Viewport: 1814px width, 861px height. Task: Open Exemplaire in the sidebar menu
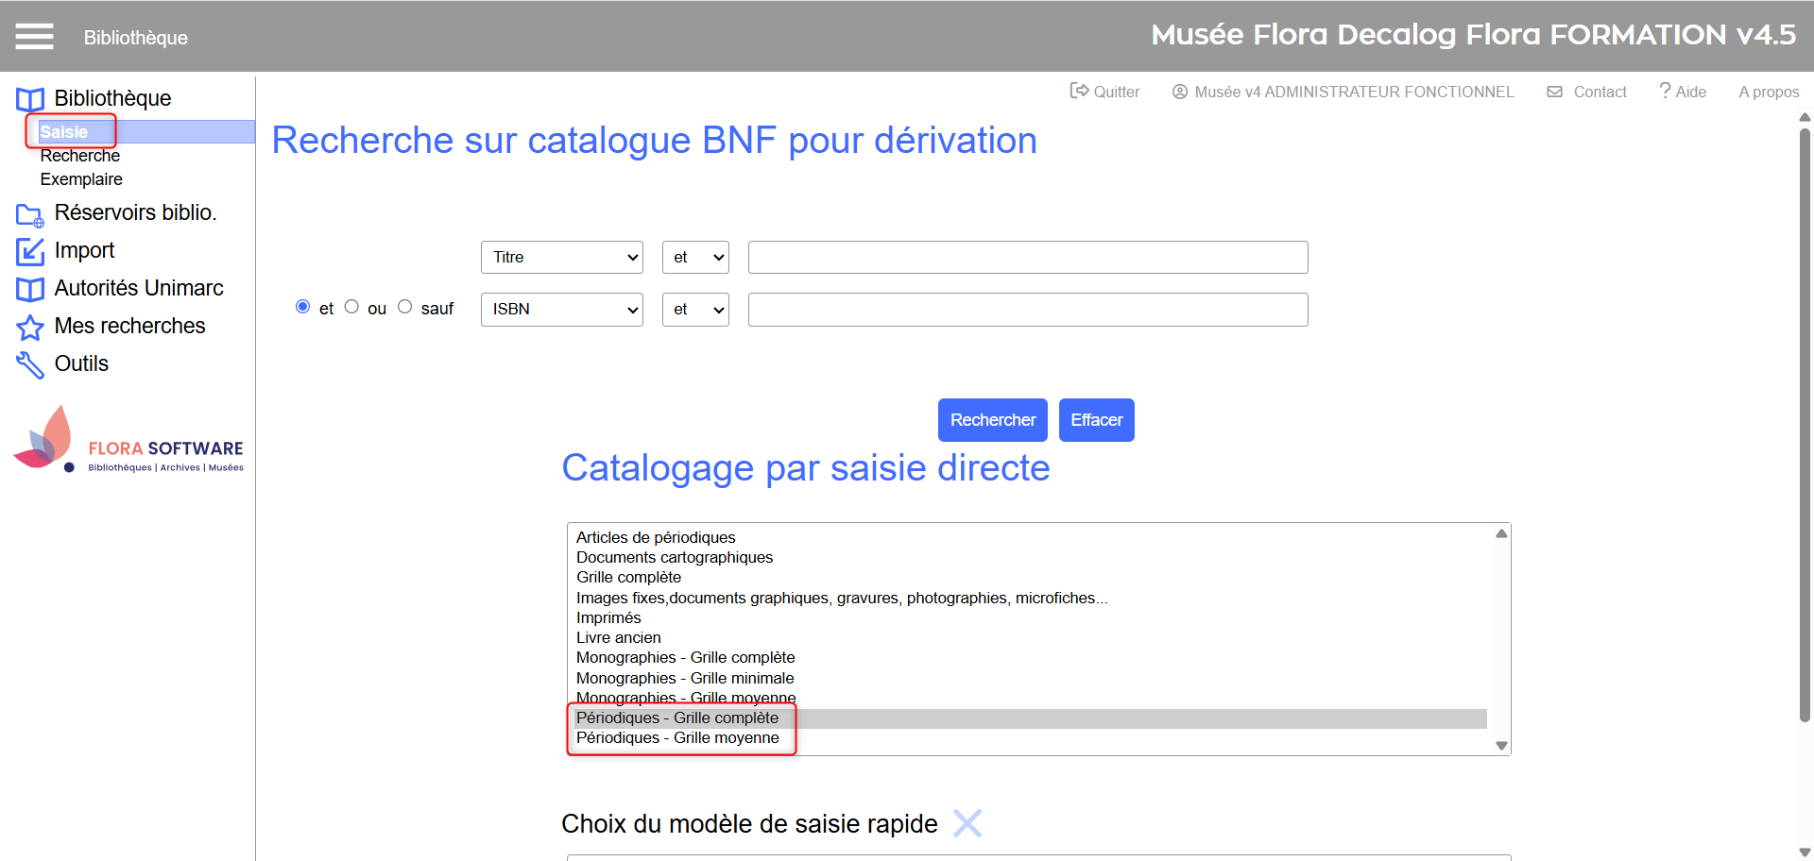click(x=81, y=179)
